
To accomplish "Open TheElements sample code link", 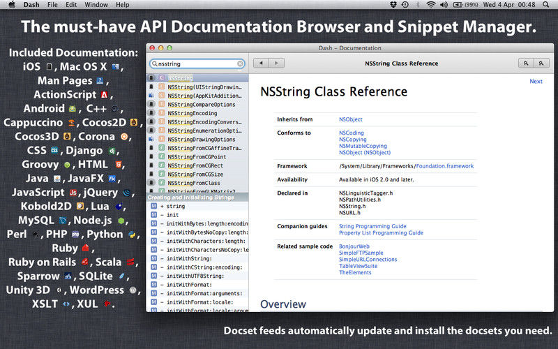I will (355, 272).
